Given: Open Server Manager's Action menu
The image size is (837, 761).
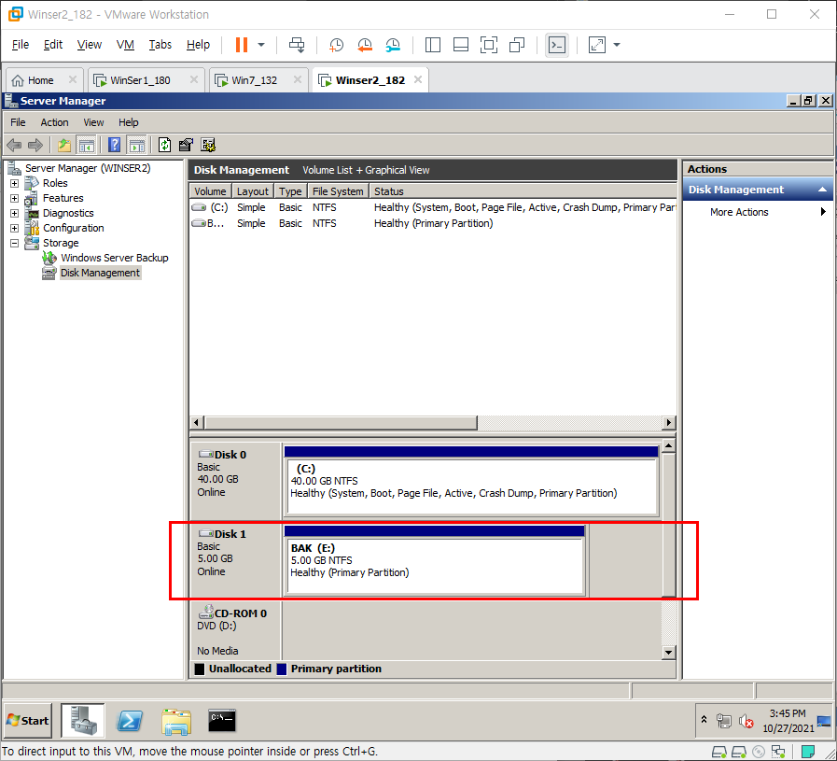Looking at the screenshot, I should pos(54,122).
